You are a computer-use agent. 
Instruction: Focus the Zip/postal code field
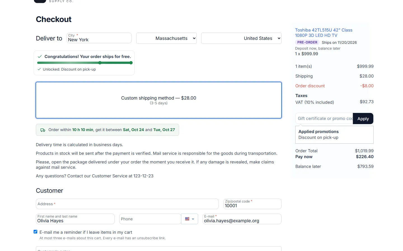(x=252, y=204)
